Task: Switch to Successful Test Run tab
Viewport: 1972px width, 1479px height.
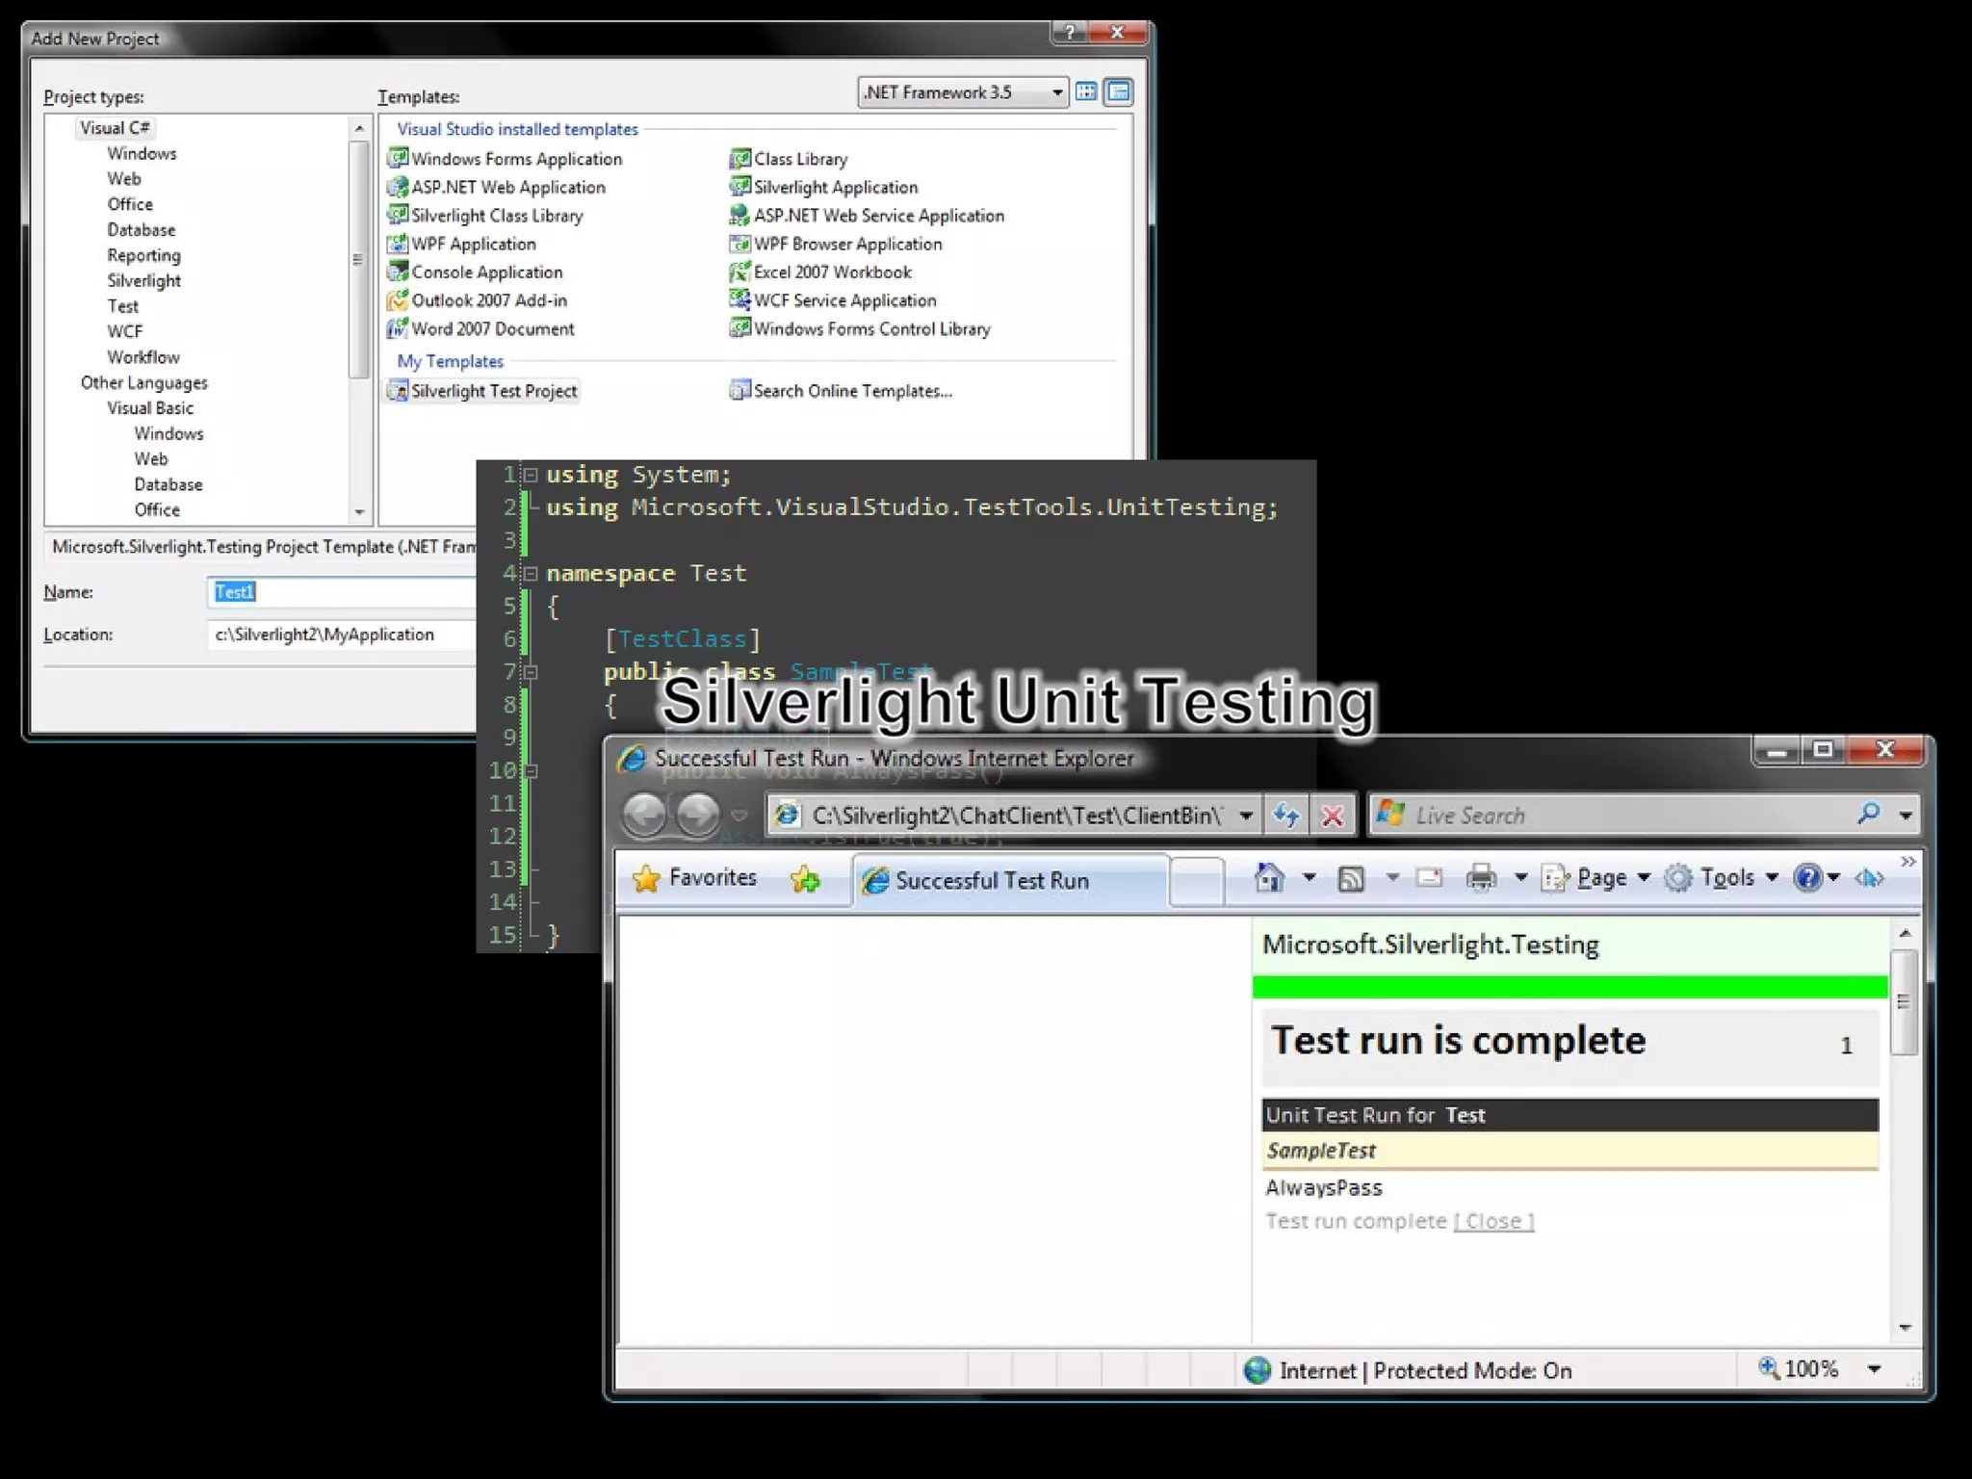Action: point(992,880)
